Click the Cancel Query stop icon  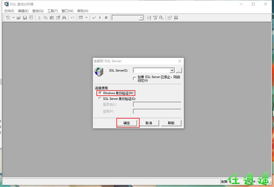point(106,18)
